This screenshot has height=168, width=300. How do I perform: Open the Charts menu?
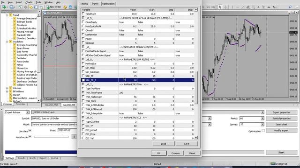coord(29,2)
